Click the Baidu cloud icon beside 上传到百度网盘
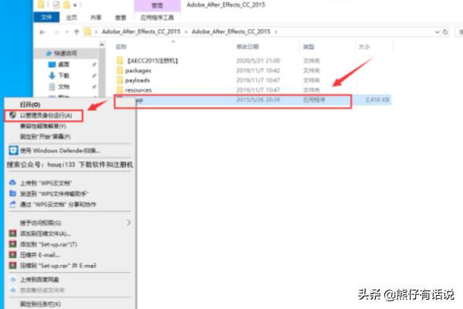This screenshot has width=463, height=309. pos(12,280)
